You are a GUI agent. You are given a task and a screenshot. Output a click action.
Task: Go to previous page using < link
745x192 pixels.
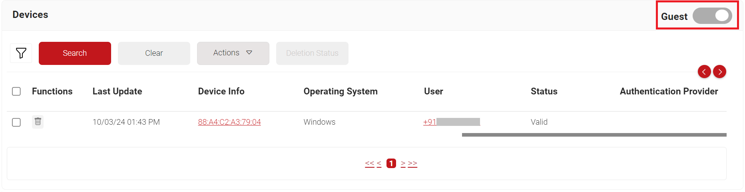click(379, 163)
